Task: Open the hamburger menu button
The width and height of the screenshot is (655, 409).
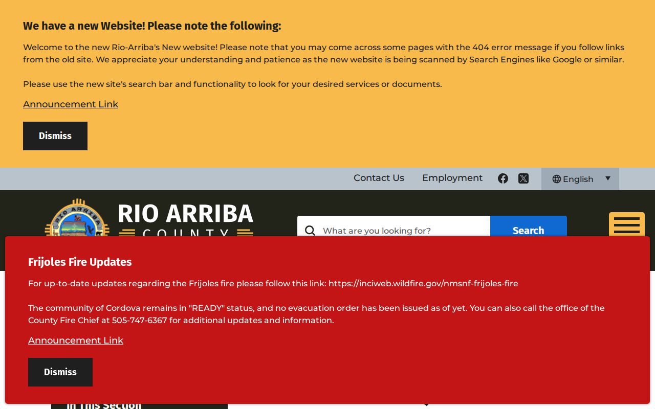Action: pos(627,225)
